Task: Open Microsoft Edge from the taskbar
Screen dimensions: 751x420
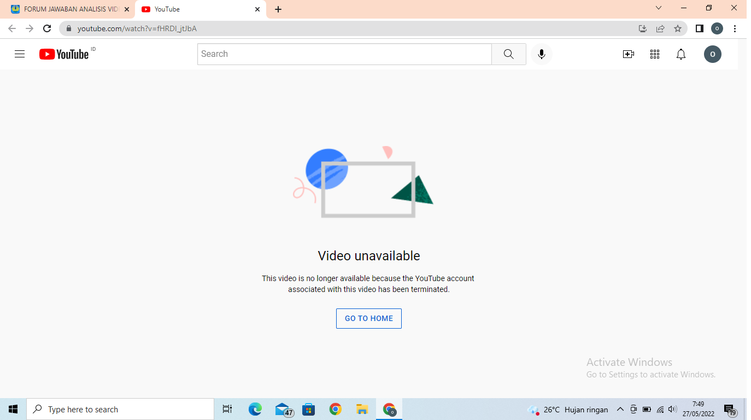Action: point(255,409)
